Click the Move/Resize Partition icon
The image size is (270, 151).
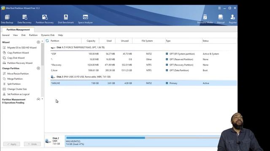pyautogui.click(x=4, y=74)
